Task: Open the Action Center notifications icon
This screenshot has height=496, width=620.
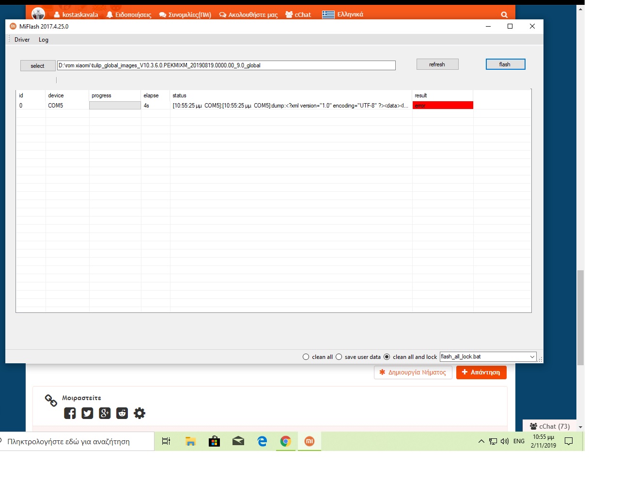Action: click(569, 441)
